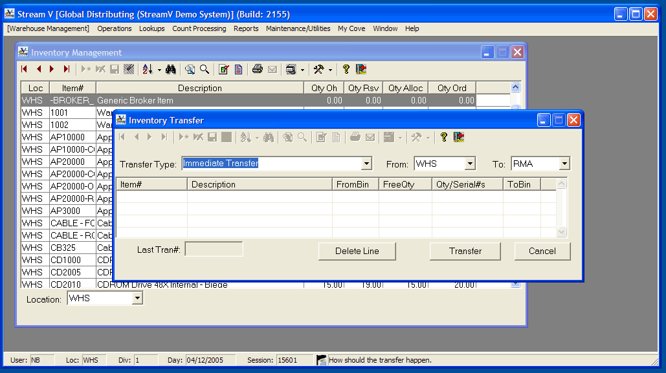Click save floppy icon in Inventory Management toolbar
The width and height of the screenshot is (666, 373).
(115, 69)
